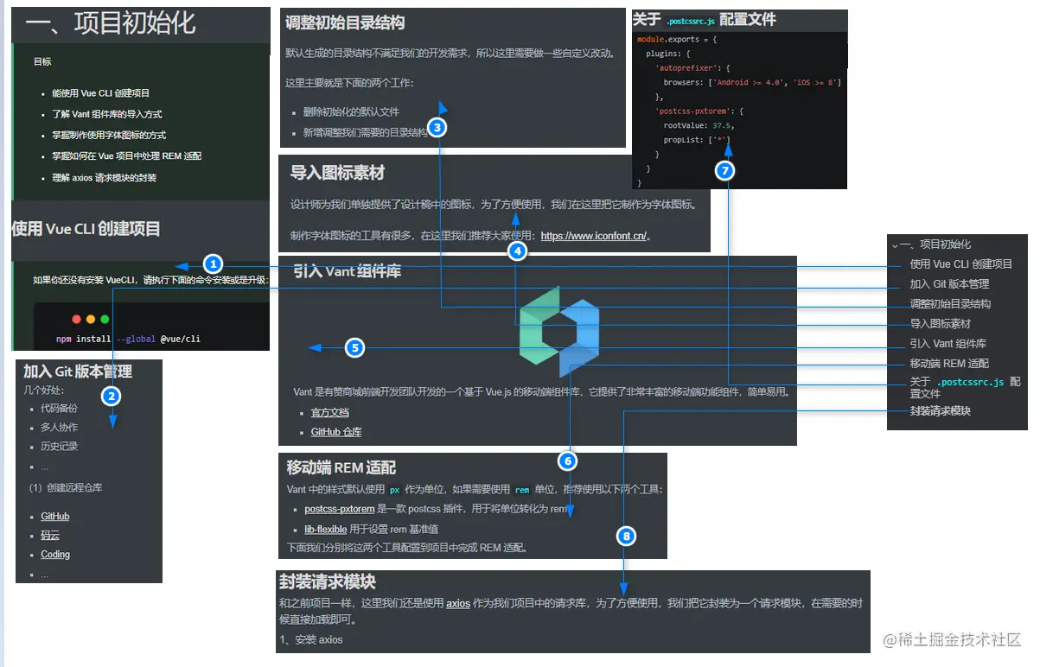
Task: Click the module.exports = { code line
Action: tap(677, 40)
